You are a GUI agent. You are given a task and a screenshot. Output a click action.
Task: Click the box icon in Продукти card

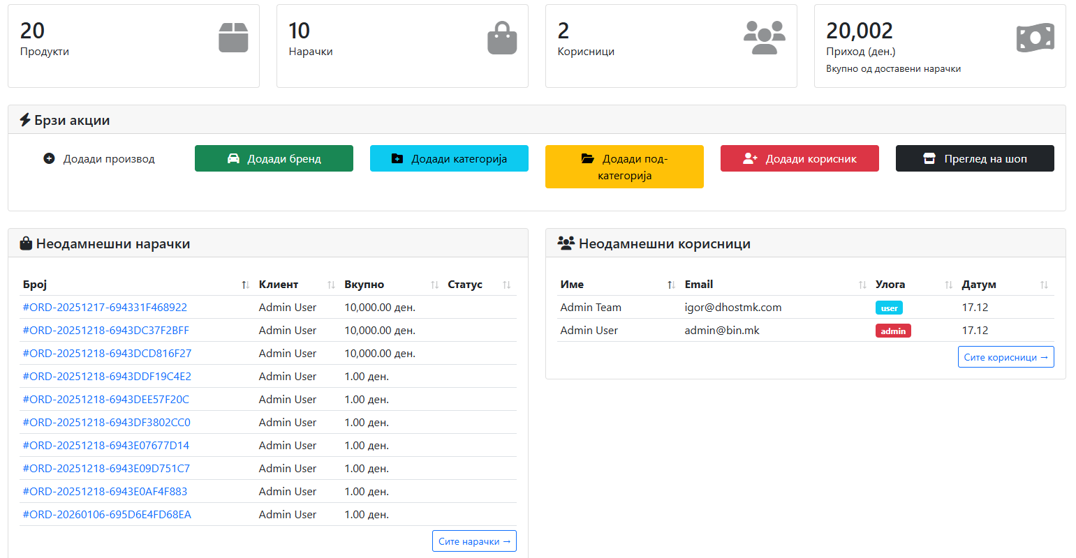[233, 38]
